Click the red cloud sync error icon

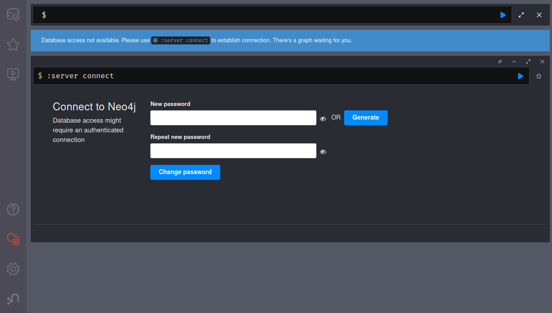click(x=13, y=239)
